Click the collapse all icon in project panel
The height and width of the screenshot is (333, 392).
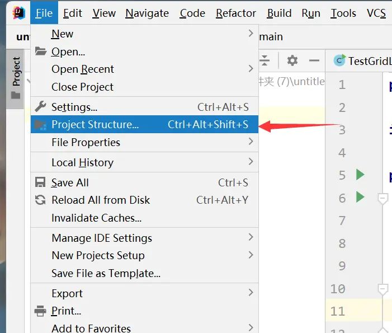click(265, 60)
